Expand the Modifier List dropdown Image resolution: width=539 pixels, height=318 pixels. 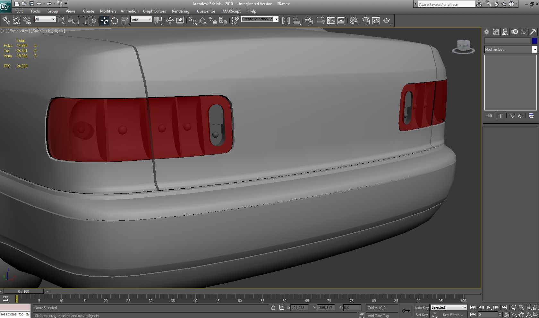[535, 49]
